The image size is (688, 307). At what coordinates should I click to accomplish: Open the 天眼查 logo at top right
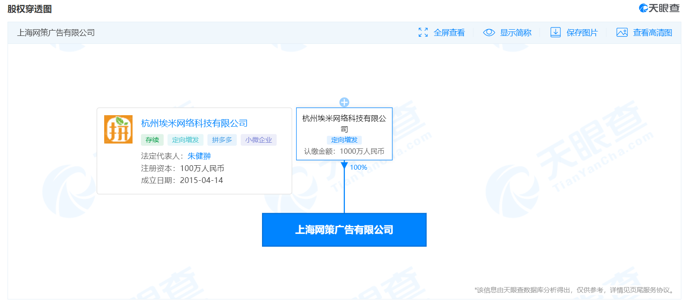point(659,8)
